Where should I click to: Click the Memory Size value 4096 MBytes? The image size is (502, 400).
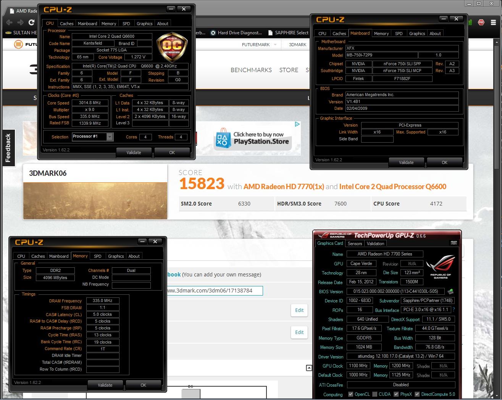tap(55, 278)
